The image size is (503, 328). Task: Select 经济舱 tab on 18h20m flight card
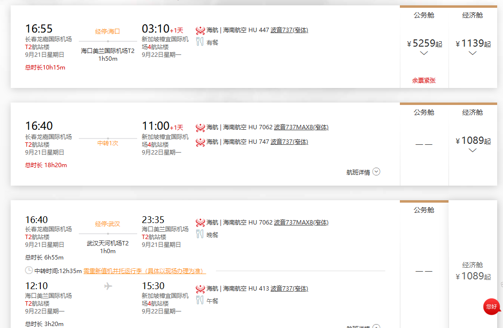coord(472,112)
